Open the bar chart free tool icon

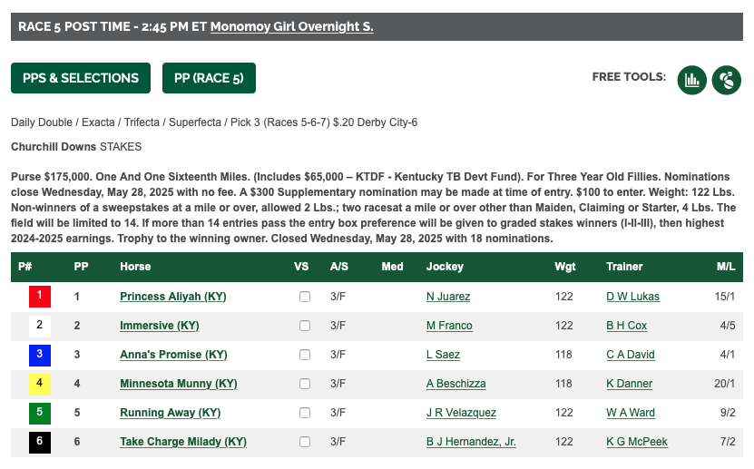691,80
